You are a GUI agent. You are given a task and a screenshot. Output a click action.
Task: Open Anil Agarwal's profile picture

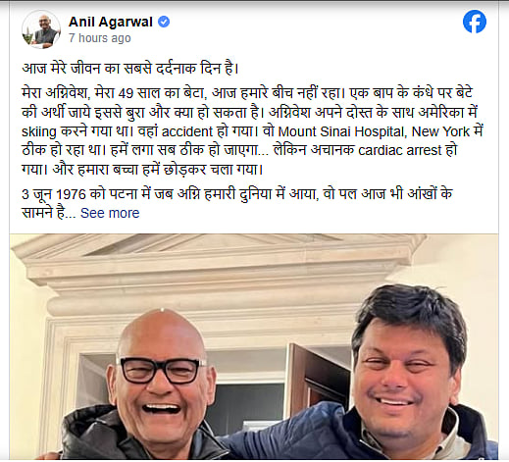click(41, 29)
